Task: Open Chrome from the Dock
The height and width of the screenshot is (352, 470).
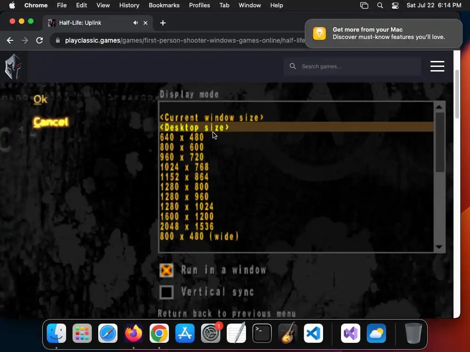Action: (x=159, y=333)
